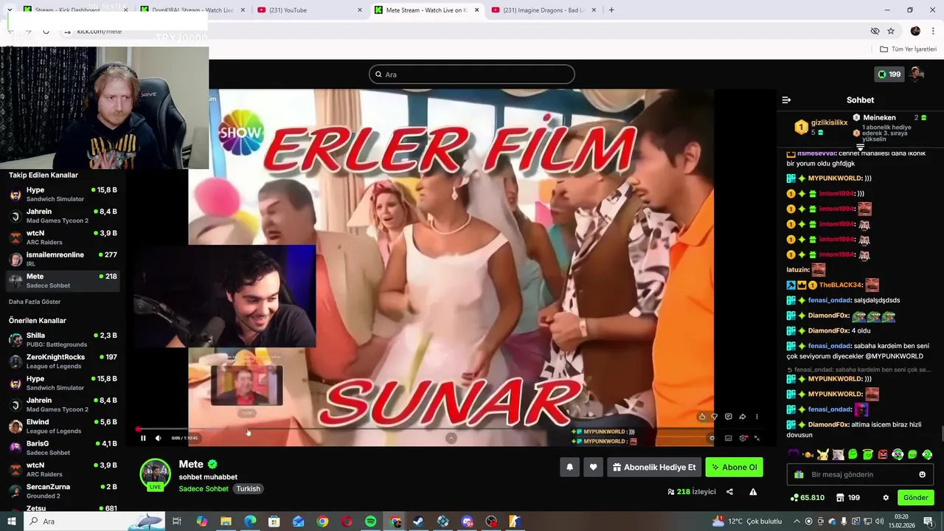Open the comments icon on embedded video
The height and width of the screenshot is (531, 944).
click(x=728, y=417)
